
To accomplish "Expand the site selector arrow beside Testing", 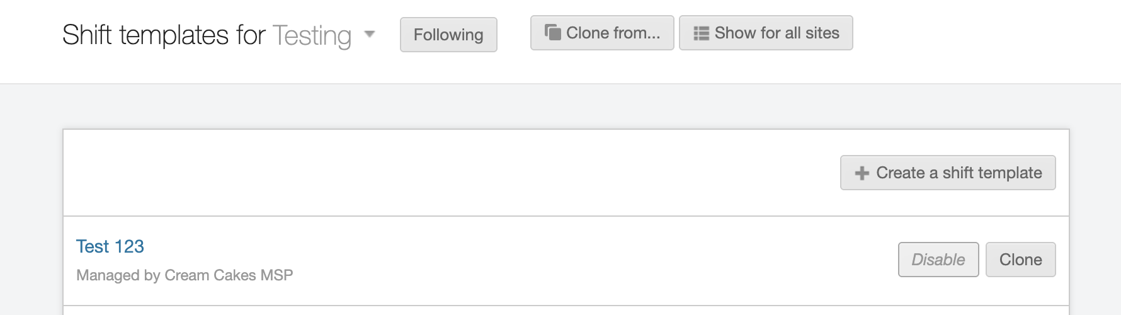I will click(x=370, y=34).
